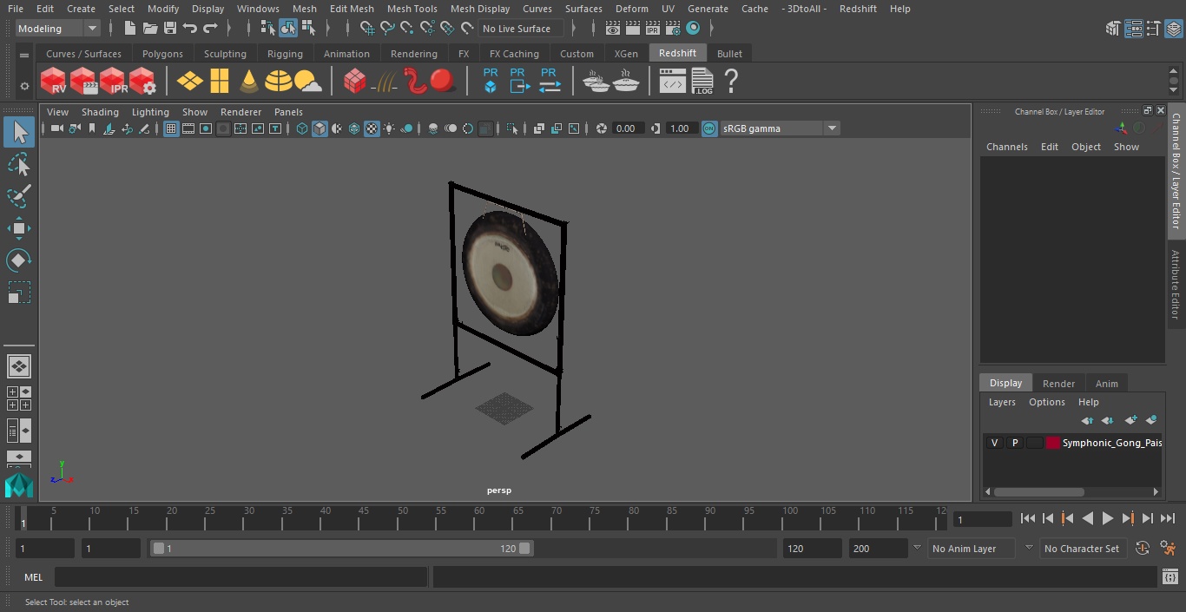
Task: Click the red sphere shelf icon
Action: 443,82
